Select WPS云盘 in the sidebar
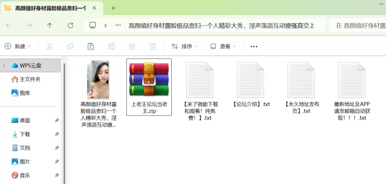Image resolution: width=386 pixels, height=184 pixels. pyautogui.click(x=30, y=66)
